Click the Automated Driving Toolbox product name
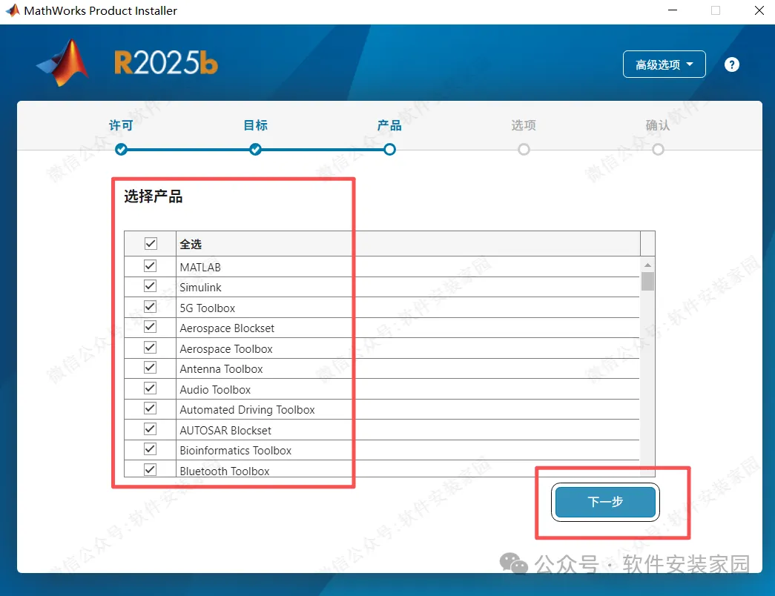Viewport: 775px width, 596px height. click(247, 410)
